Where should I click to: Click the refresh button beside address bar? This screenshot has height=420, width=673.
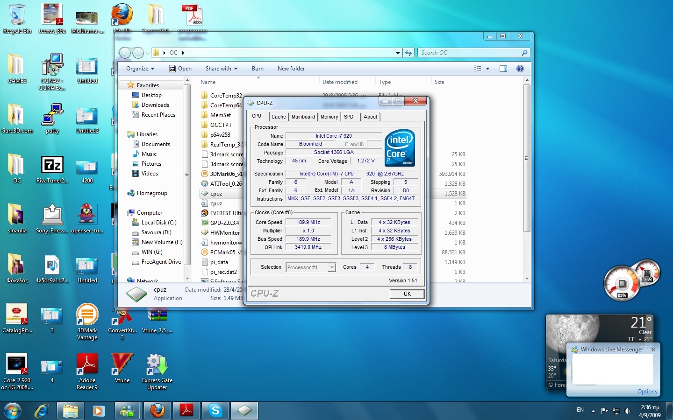tap(408, 53)
